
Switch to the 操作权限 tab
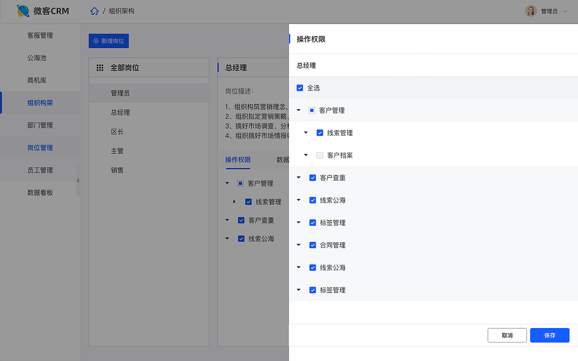click(238, 160)
